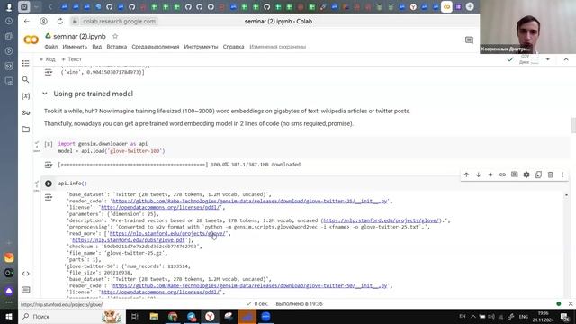Open a new browser tab with plus

tap(470, 6)
